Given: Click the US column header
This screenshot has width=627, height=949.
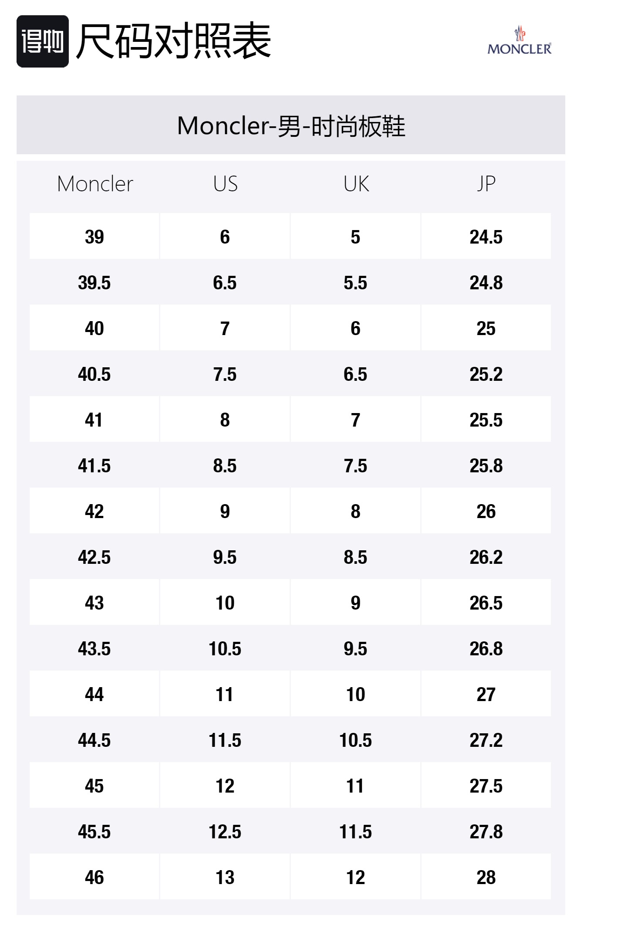Looking at the screenshot, I should coord(225,184).
